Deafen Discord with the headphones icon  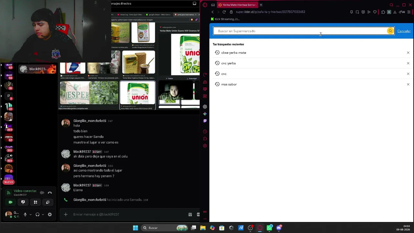tap(38, 215)
